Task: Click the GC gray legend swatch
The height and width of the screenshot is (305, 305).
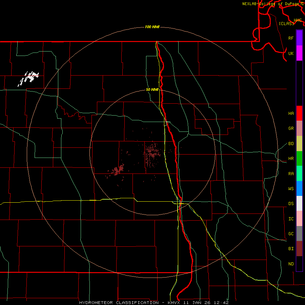Action: [x=299, y=233]
